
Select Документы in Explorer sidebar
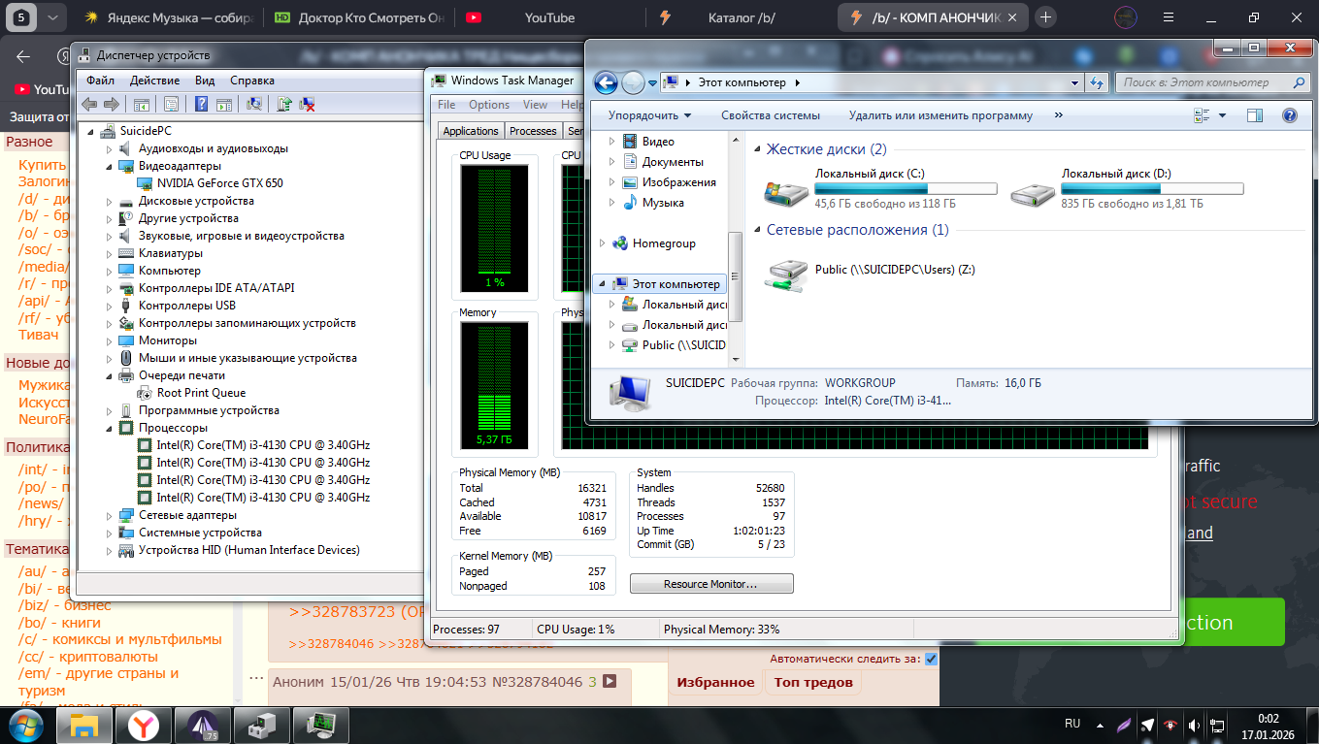[673, 162]
